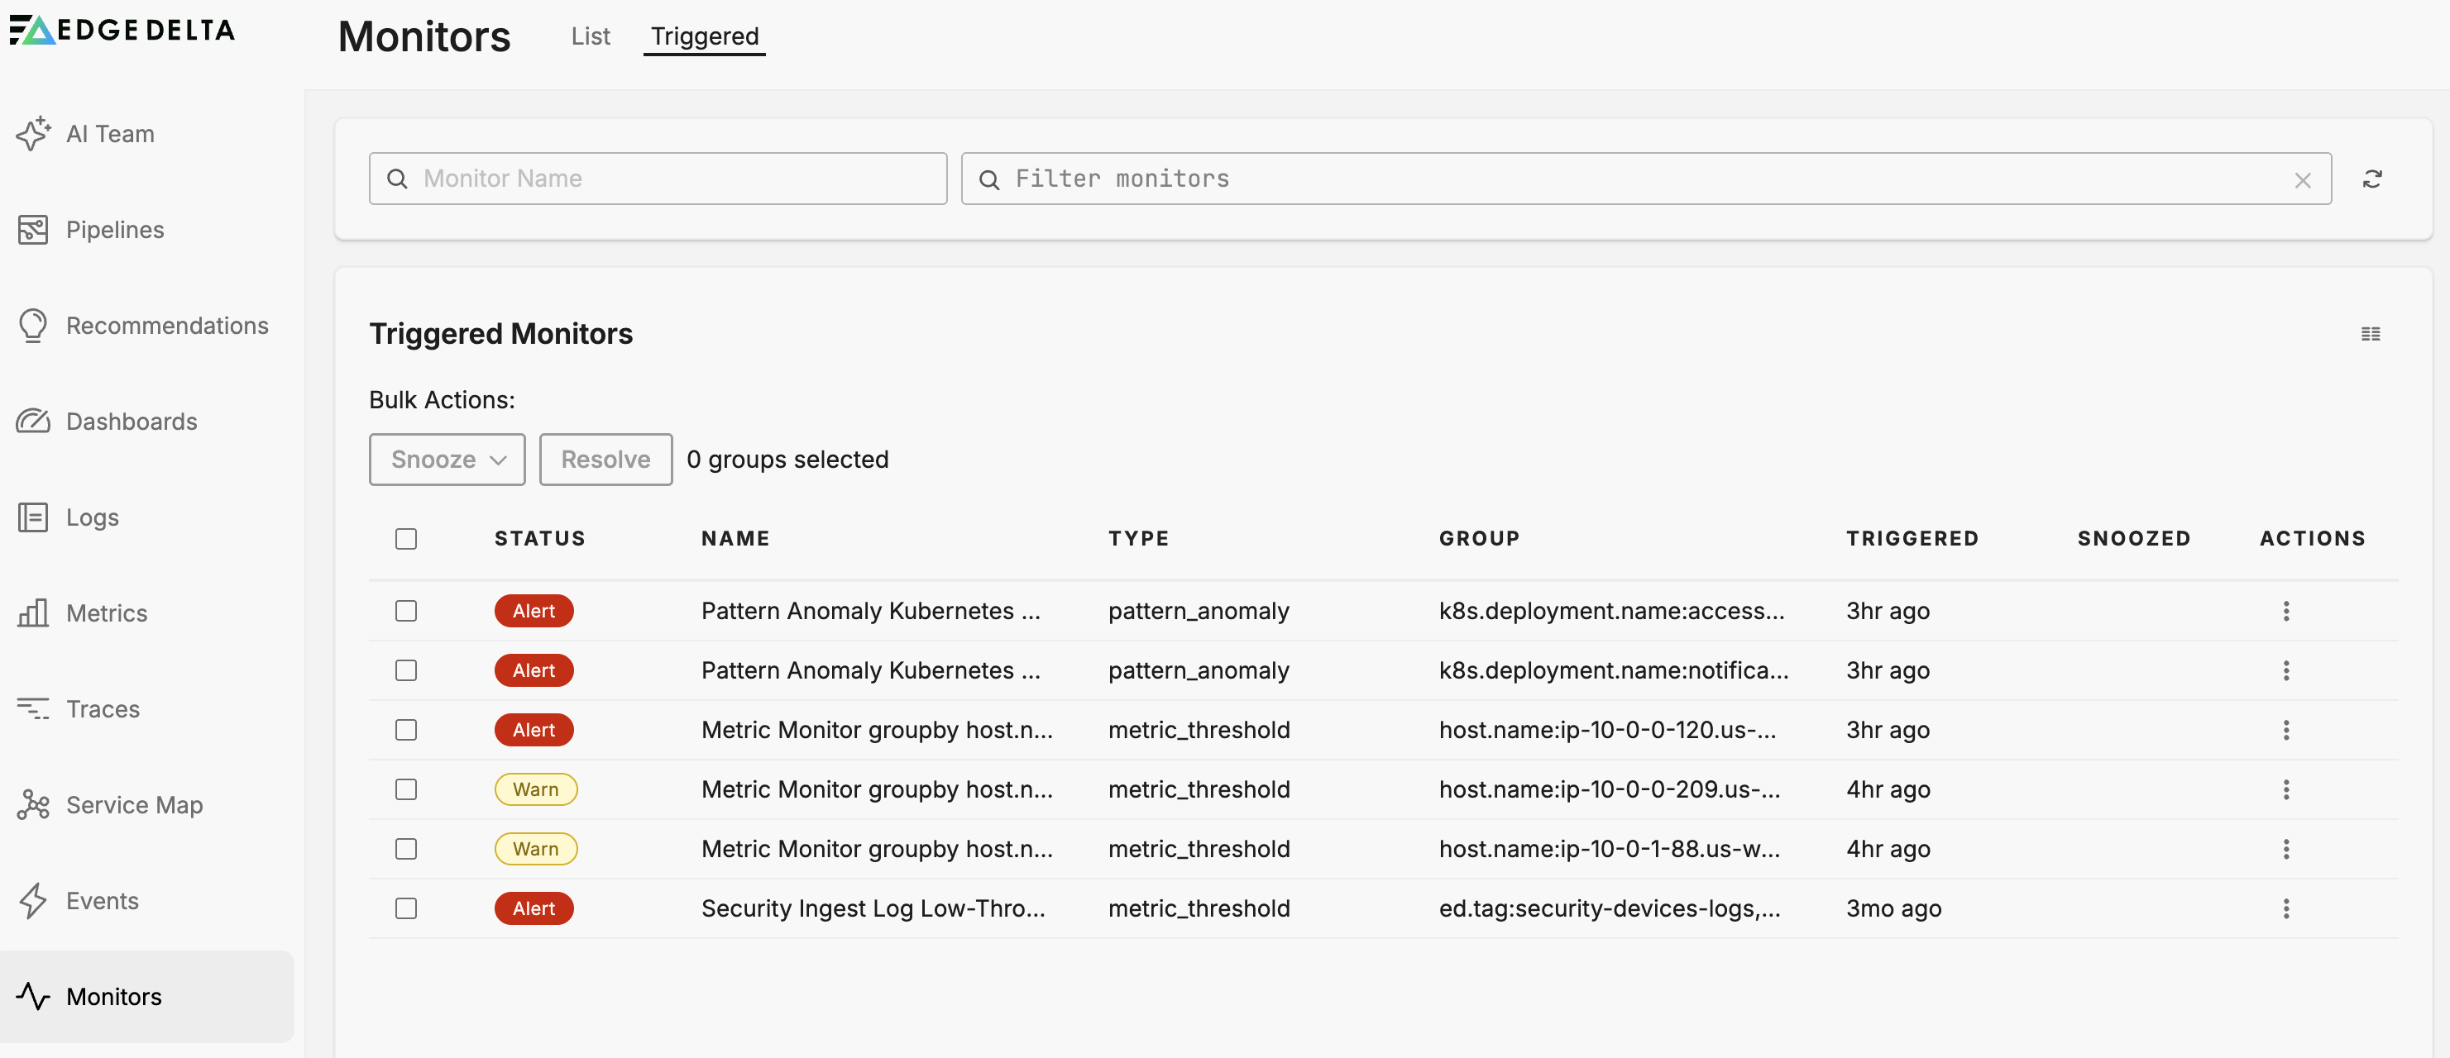Check the first Pattern Anomaly Kubernetes row
The height and width of the screenshot is (1058, 2450).
(x=406, y=611)
